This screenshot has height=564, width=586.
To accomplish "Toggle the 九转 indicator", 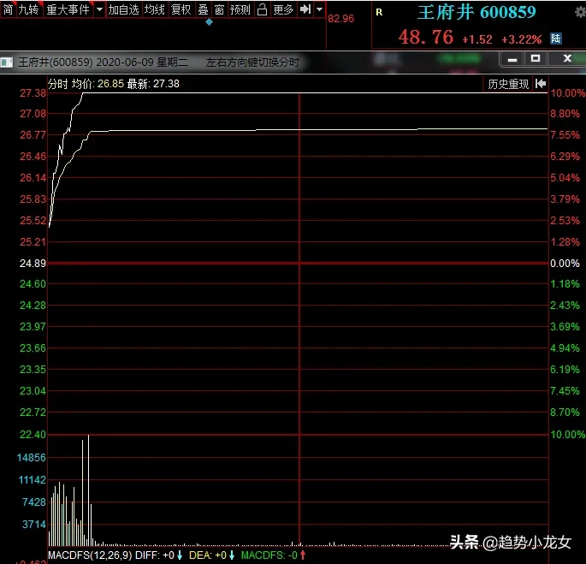I will point(29,9).
